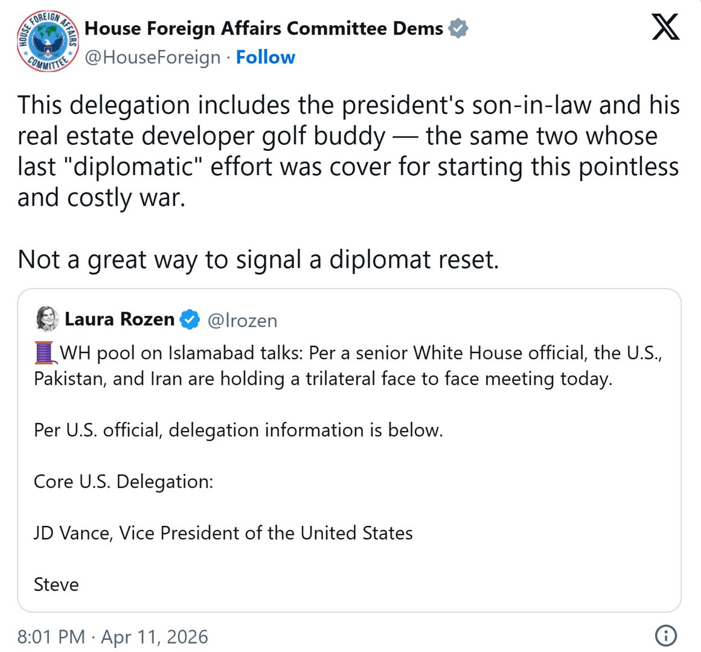Image resolution: width=701 pixels, height=652 pixels.
Task: Click the X logo icon
Action: pos(665,28)
